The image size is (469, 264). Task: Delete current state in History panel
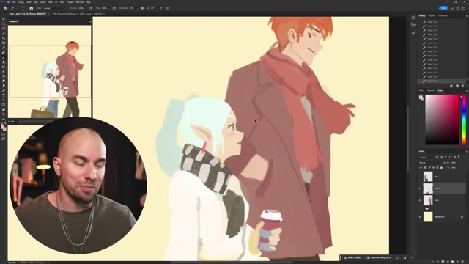462,86
